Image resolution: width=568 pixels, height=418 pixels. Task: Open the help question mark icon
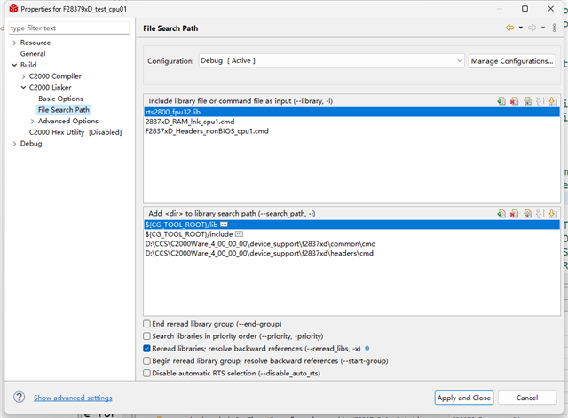19,398
